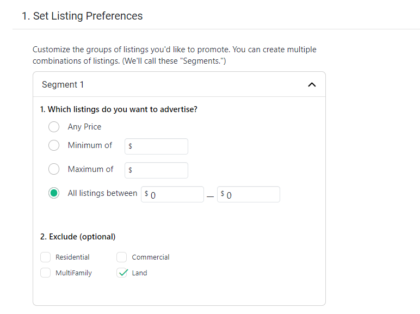Focus the Minimum of dollar input field
Viewport: 420px width, 314px height.
coord(157,146)
